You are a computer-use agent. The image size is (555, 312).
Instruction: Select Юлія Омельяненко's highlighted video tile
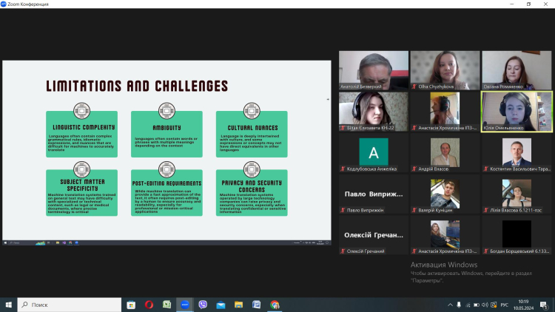point(517,111)
